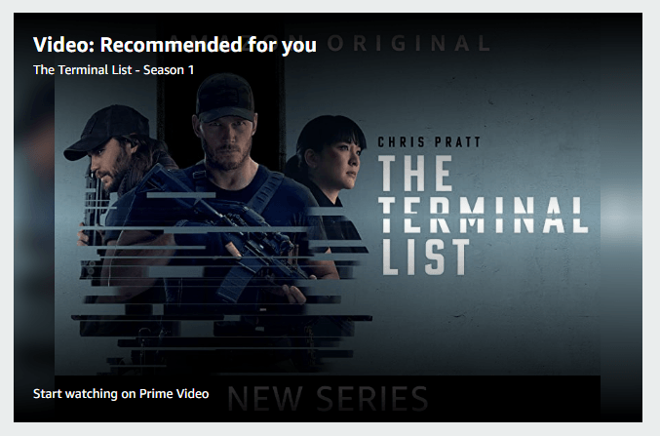Click the Video: Recommended for you heading
Screen dimensions: 660x436
175,45
